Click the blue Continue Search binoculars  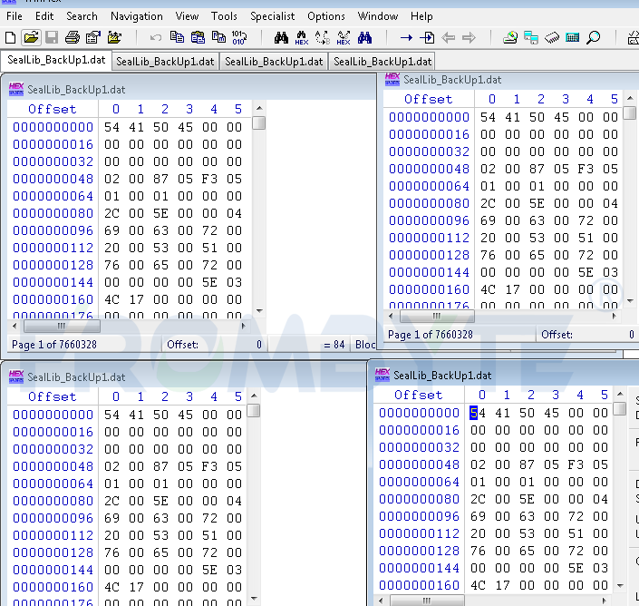tap(364, 38)
